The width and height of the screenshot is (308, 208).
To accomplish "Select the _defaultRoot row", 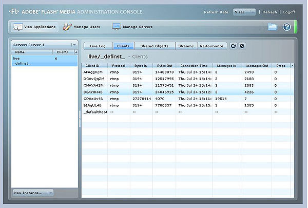I will click(x=187, y=112).
